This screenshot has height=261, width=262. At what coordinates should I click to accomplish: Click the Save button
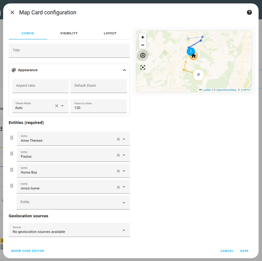(244, 251)
